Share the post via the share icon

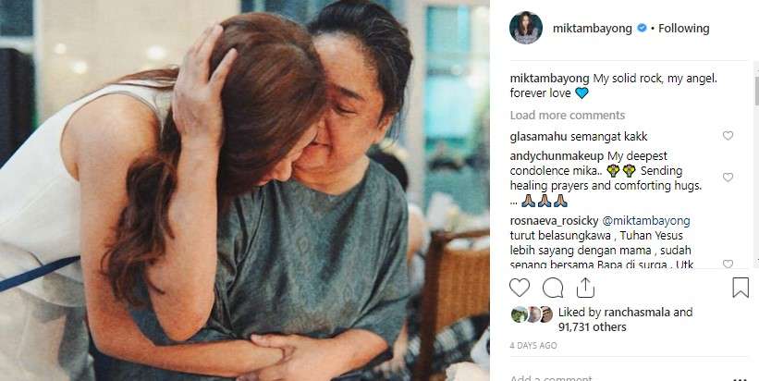(x=585, y=288)
